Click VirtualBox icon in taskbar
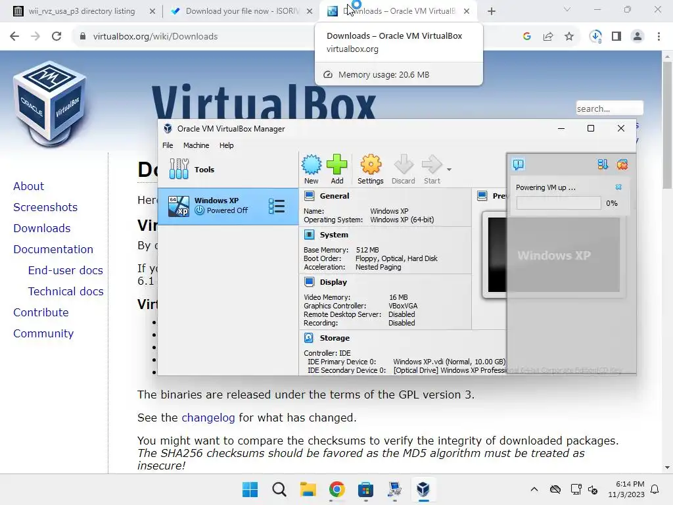This screenshot has height=505, width=673. tap(423, 489)
